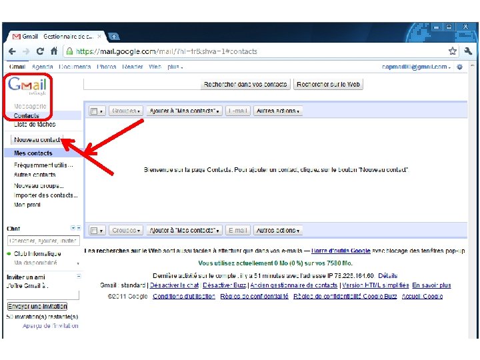Click the browser back arrow

click(12, 51)
